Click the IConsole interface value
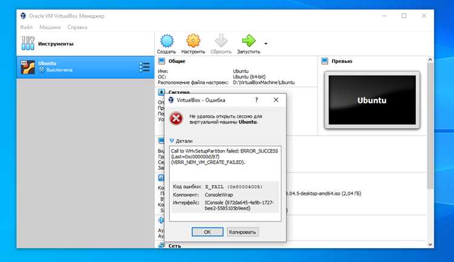 tap(239, 205)
